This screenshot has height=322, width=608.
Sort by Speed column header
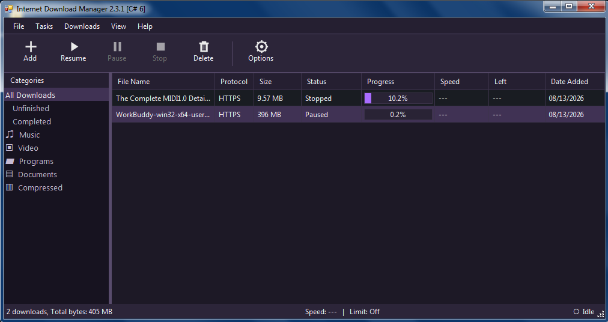[461, 82]
